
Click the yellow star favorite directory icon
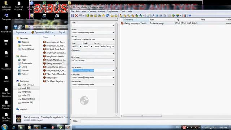(x=104, y=16)
